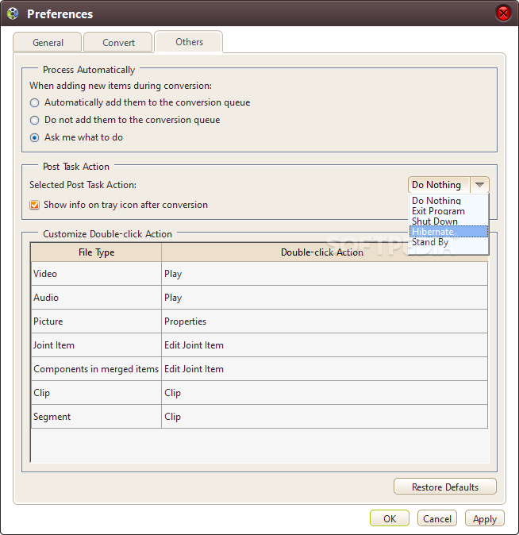Select the Video file type cell
The width and height of the screenshot is (519, 535).
point(96,274)
